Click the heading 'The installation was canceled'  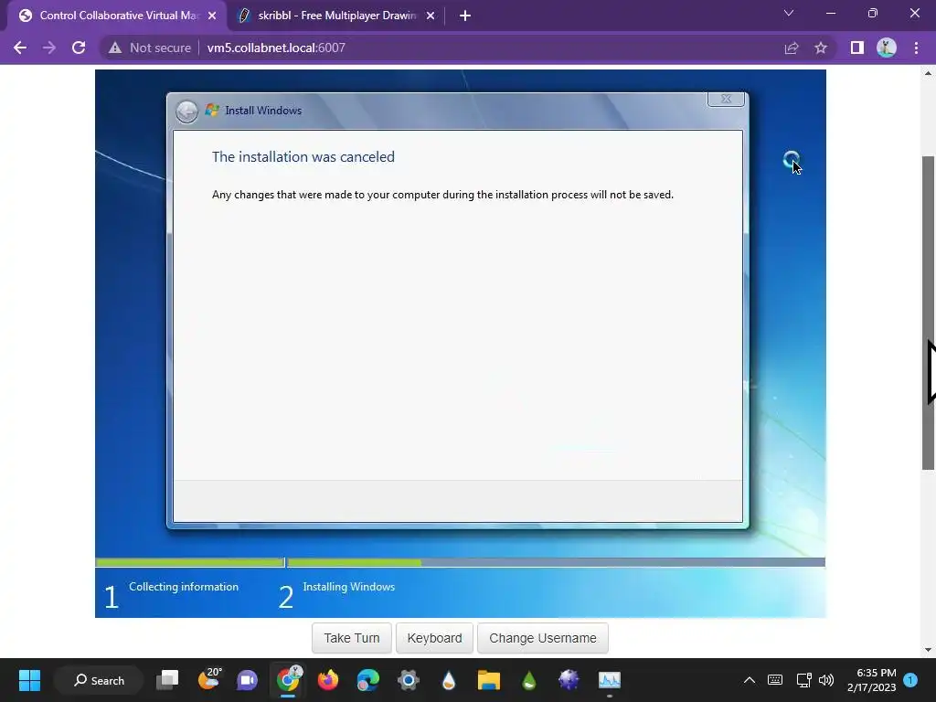[303, 157]
